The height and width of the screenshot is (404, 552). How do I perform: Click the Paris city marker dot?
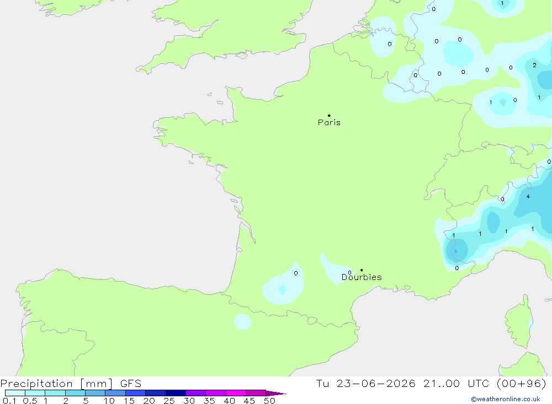pos(329,115)
